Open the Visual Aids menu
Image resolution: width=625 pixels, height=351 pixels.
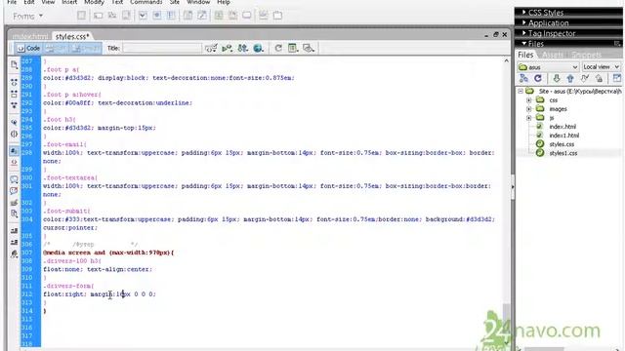[x=309, y=48]
